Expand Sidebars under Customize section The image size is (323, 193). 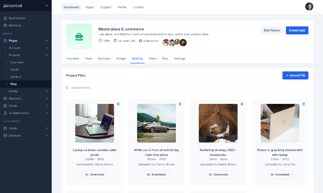pos(26,135)
